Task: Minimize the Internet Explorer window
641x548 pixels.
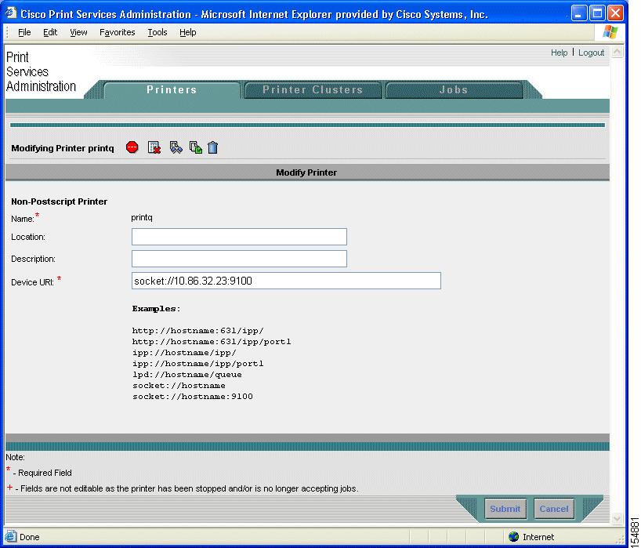Action: pyautogui.click(x=578, y=13)
